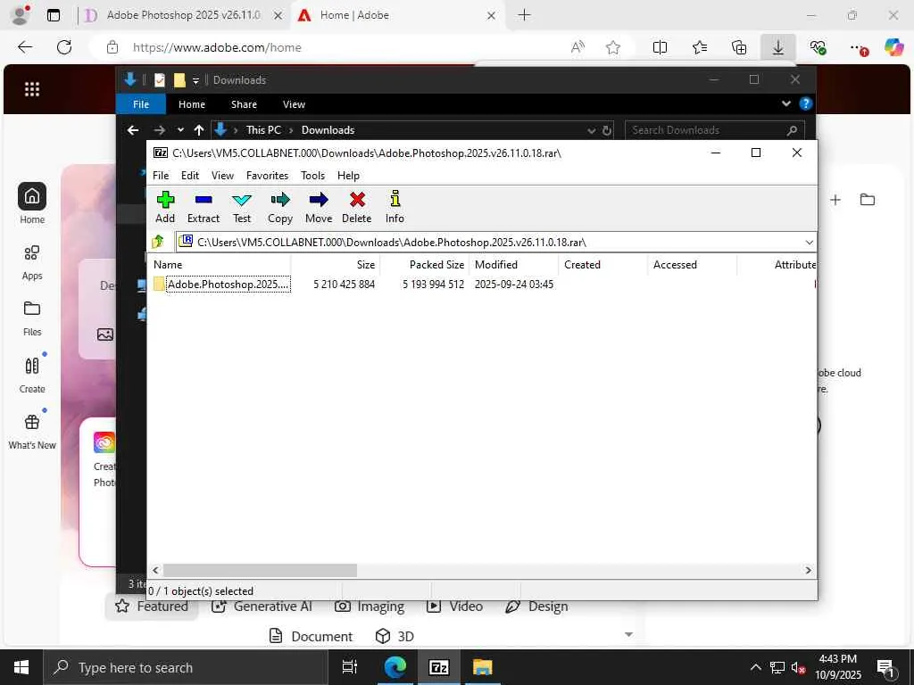Switch to Adobe Photoshop 2025 browser tab
The image size is (914, 685).
[x=182, y=15]
